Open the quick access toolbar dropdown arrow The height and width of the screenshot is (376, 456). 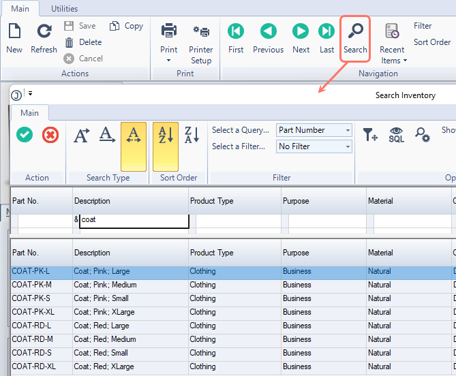[30, 93]
